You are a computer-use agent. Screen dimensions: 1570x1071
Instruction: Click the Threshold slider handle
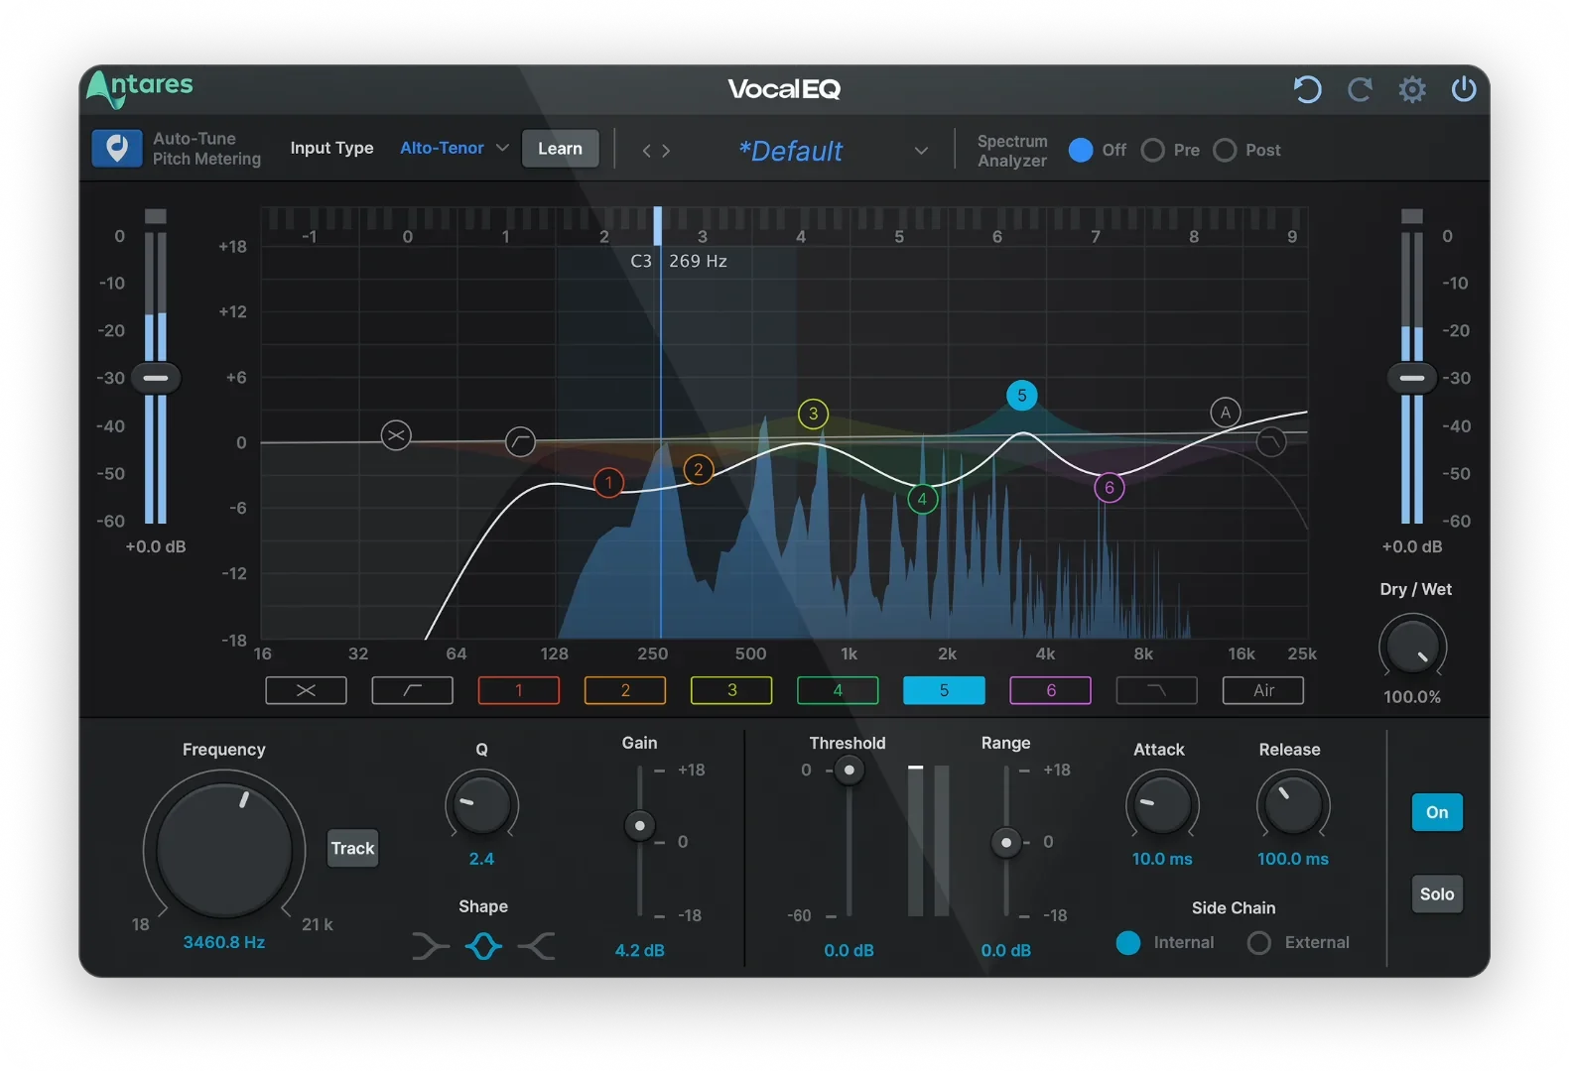(849, 770)
